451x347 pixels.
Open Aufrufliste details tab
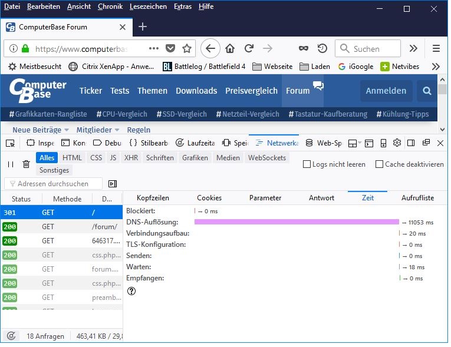[417, 198]
